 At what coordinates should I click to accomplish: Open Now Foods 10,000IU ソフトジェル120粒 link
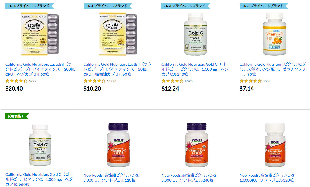pos(268,178)
